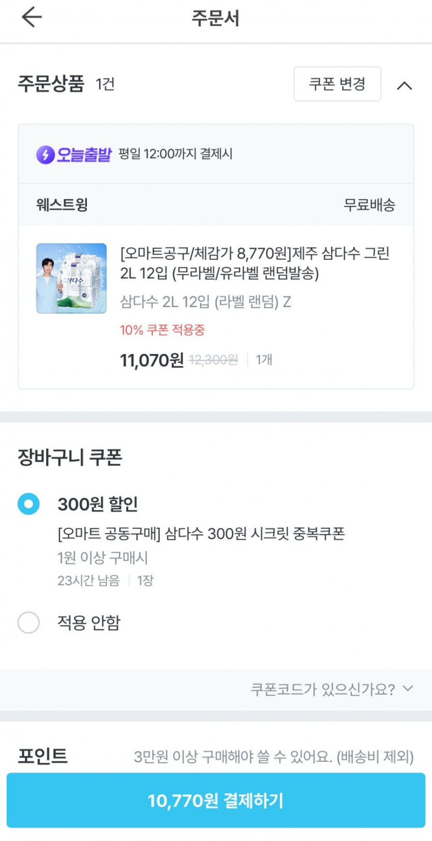Tap the 평일 12:00까지 결제시 notice
The height and width of the screenshot is (841, 432).
point(175,154)
